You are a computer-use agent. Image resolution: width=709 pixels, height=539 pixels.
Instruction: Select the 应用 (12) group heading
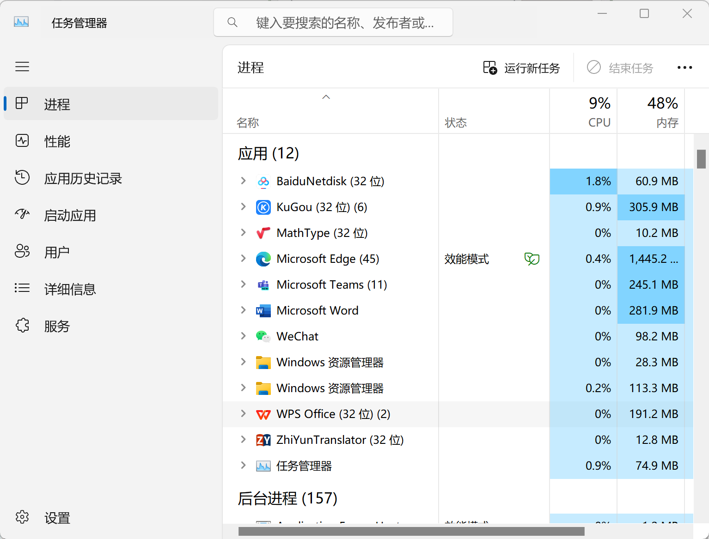point(269,153)
